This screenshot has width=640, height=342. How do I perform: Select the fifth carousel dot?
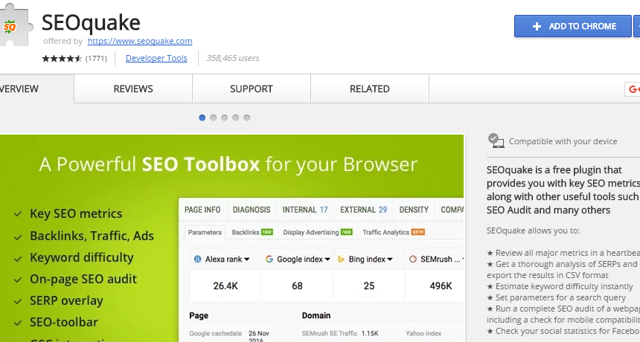tap(246, 117)
